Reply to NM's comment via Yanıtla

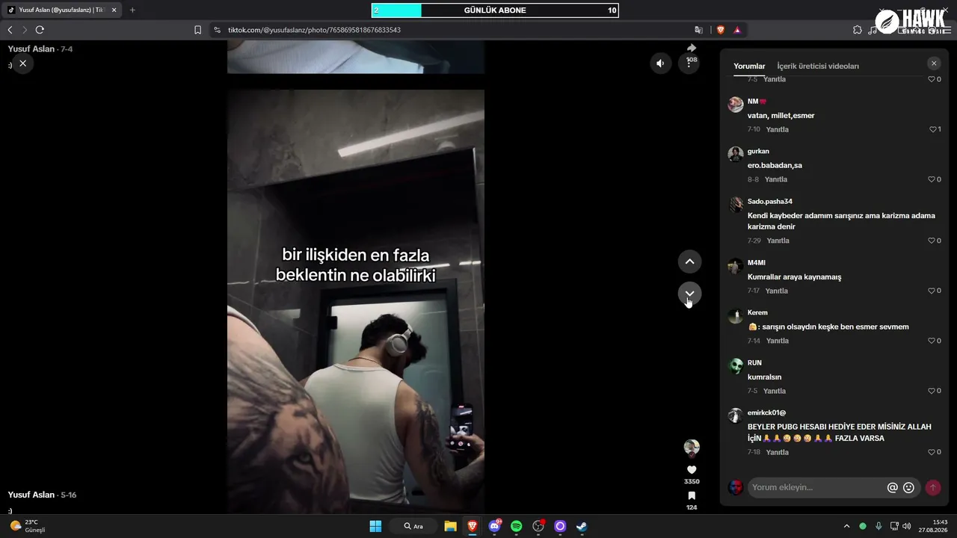tap(778, 129)
